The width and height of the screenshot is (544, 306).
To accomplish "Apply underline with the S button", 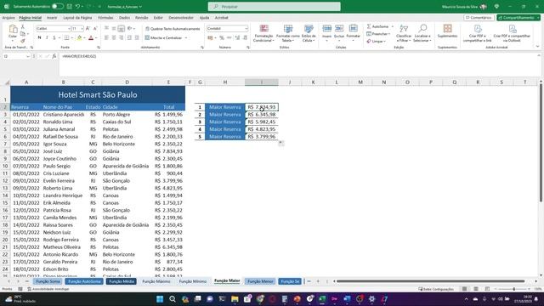I will tap(54, 37).
